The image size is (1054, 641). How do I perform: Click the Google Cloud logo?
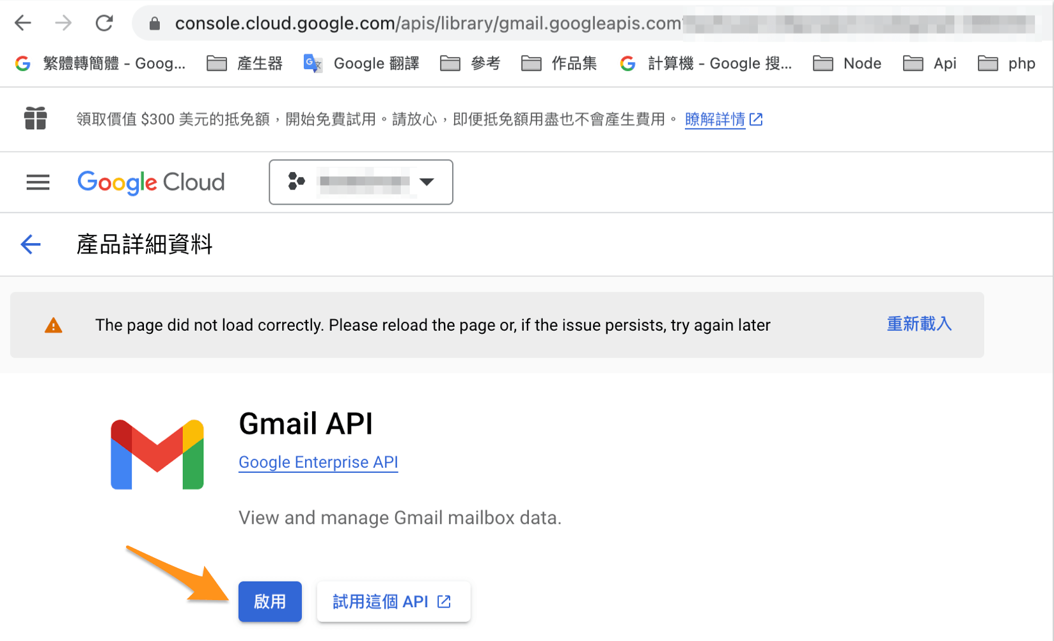pos(151,182)
